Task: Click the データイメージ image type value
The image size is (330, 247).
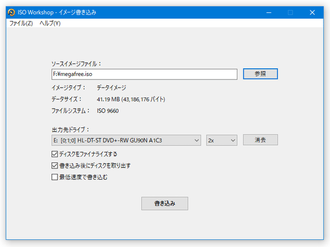Action: coord(111,87)
